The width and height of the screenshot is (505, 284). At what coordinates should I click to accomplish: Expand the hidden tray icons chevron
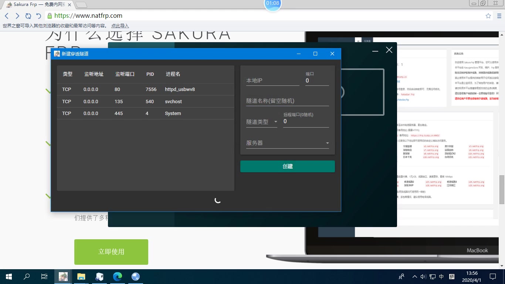click(415, 277)
